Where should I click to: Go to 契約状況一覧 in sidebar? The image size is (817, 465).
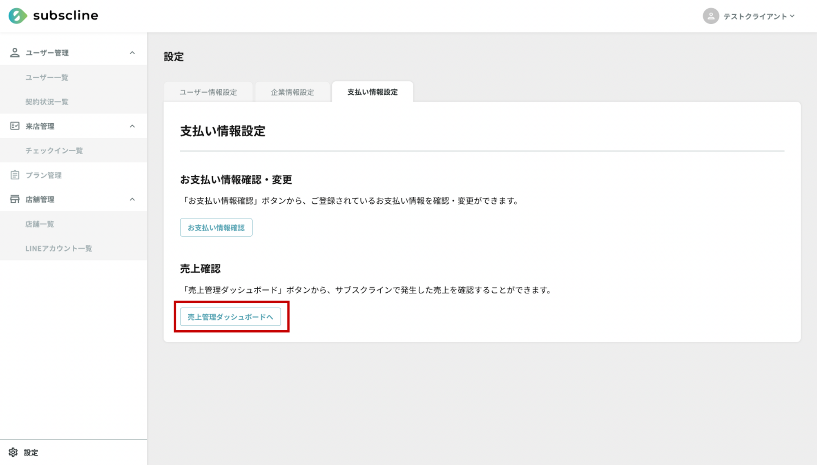coord(47,102)
